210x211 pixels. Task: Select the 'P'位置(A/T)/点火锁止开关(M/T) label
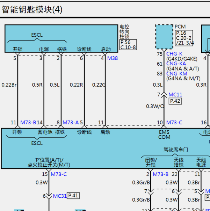(x=49, y=162)
